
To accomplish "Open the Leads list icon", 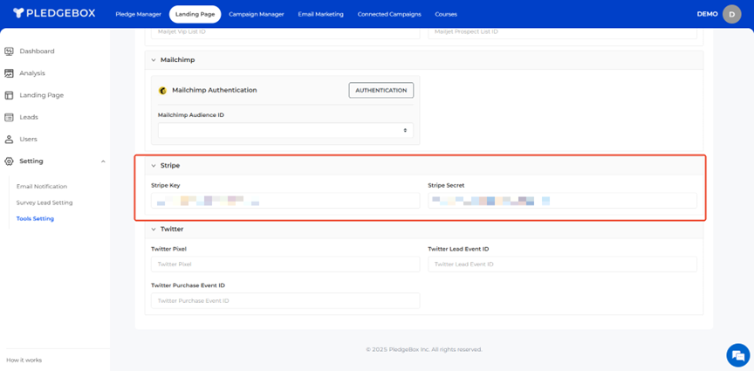I will 9,117.
